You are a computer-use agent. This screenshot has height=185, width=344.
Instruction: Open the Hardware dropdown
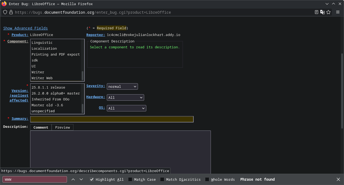125,97
